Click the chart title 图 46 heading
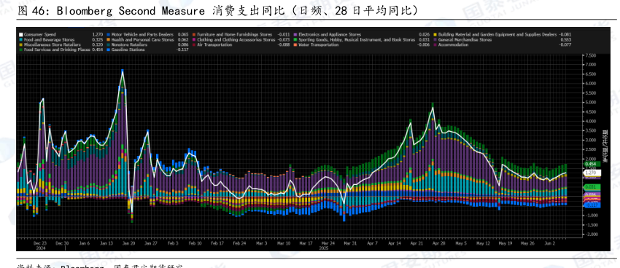620x268 pixels. (x=217, y=11)
